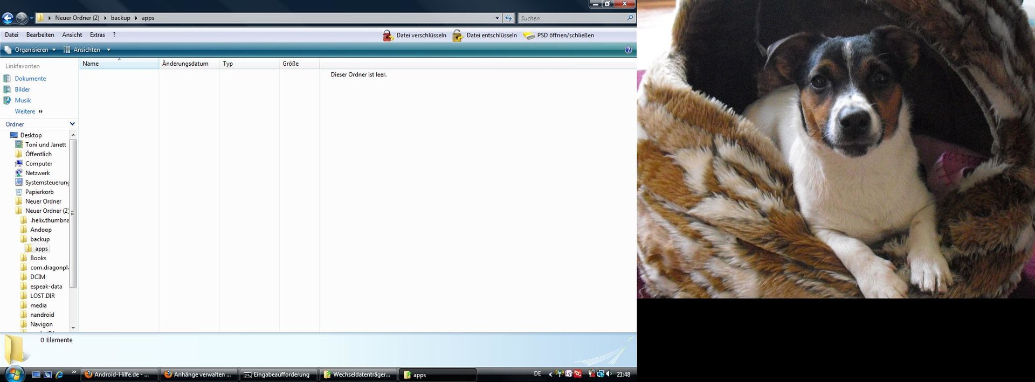Click the folder icon in the address bar
This screenshot has height=382, width=1035.
(x=40, y=18)
